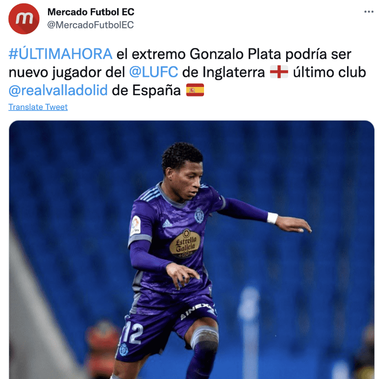Viewport: 384px width, 379px height.
Task: Click the Adidas logo on the jersey
Action: click(167, 223)
